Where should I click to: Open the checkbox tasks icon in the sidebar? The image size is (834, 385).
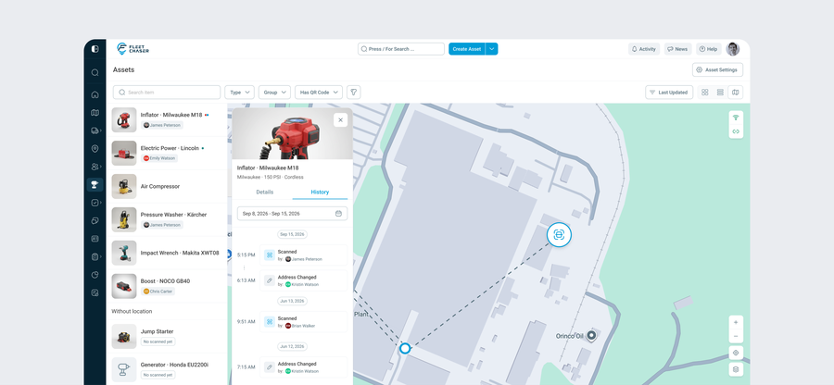coord(95,203)
